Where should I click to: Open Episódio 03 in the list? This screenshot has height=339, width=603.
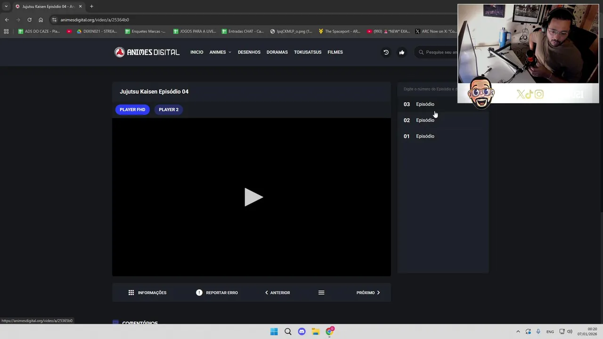(443, 104)
